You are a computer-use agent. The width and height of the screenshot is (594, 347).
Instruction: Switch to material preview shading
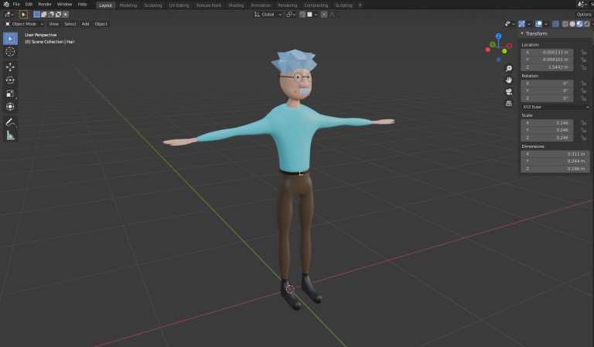[579, 24]
